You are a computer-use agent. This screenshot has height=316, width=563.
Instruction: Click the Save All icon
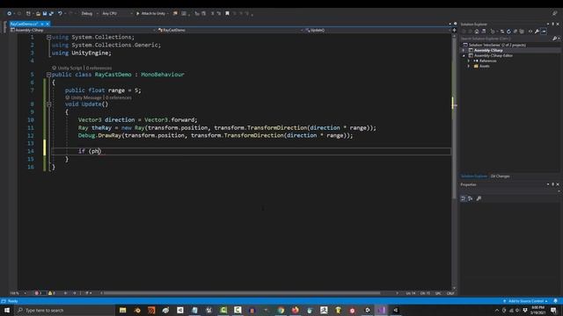(51, 14)
